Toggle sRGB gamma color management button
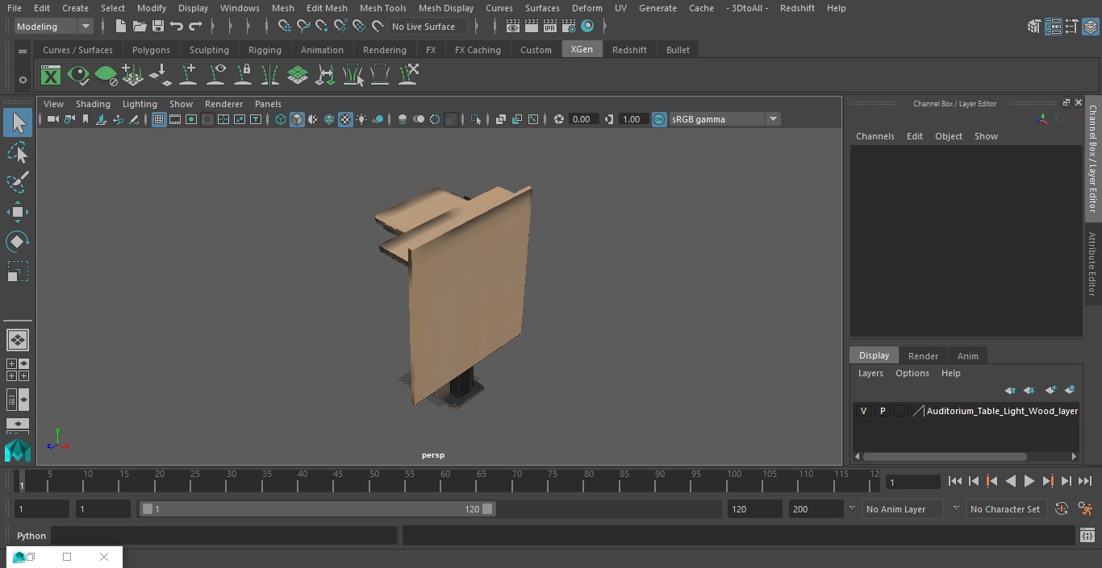 659,119
